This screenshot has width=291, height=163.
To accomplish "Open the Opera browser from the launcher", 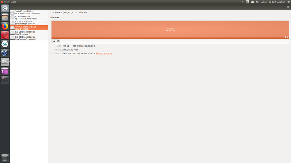I will click(5, 35).
